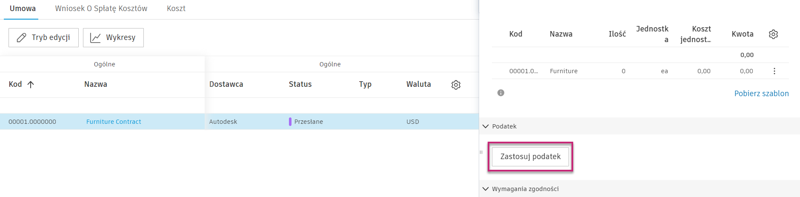The height and width of the screenshot is (197, 800).
Task: Click the Pobierz szablon link
Action: (x=761, y=94)
